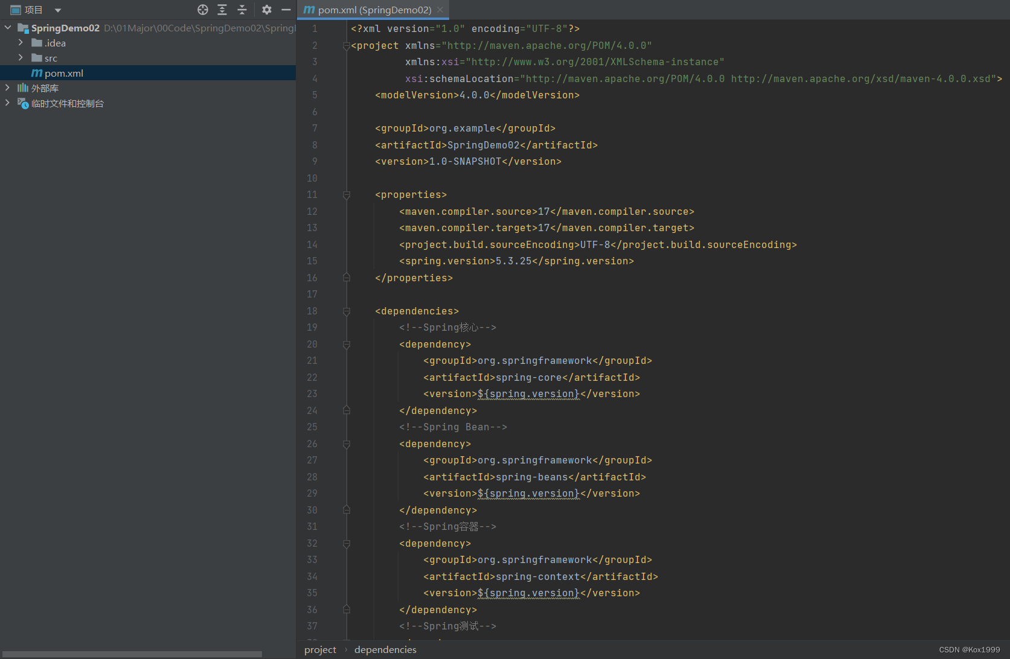Fold the dependencies block at line 18

347,311
